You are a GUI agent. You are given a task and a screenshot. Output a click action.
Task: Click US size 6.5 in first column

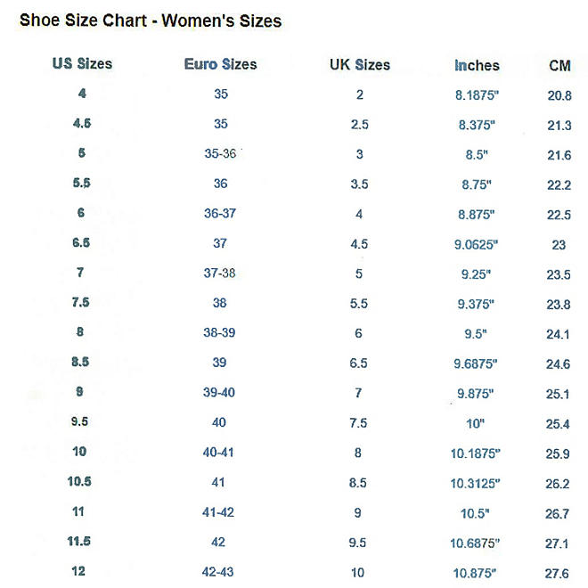tap(81, 243)
